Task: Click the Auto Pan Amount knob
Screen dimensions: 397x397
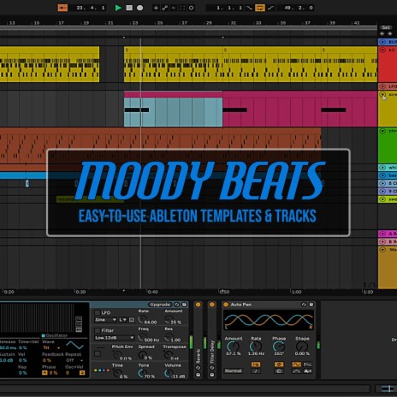Action: tap(233, 347)
